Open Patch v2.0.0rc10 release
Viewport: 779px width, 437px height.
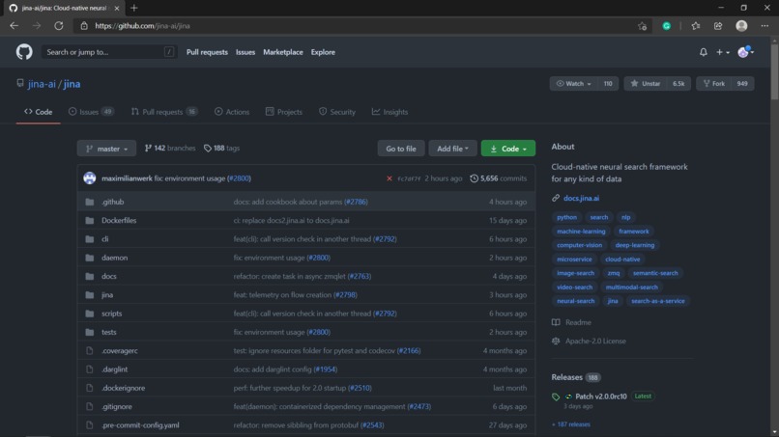[600, 396]
